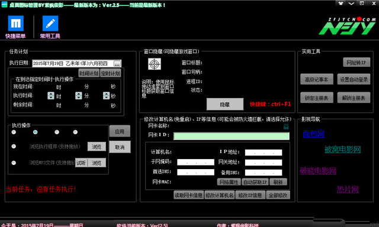Click the 试听 button

[x=81, y=163]
